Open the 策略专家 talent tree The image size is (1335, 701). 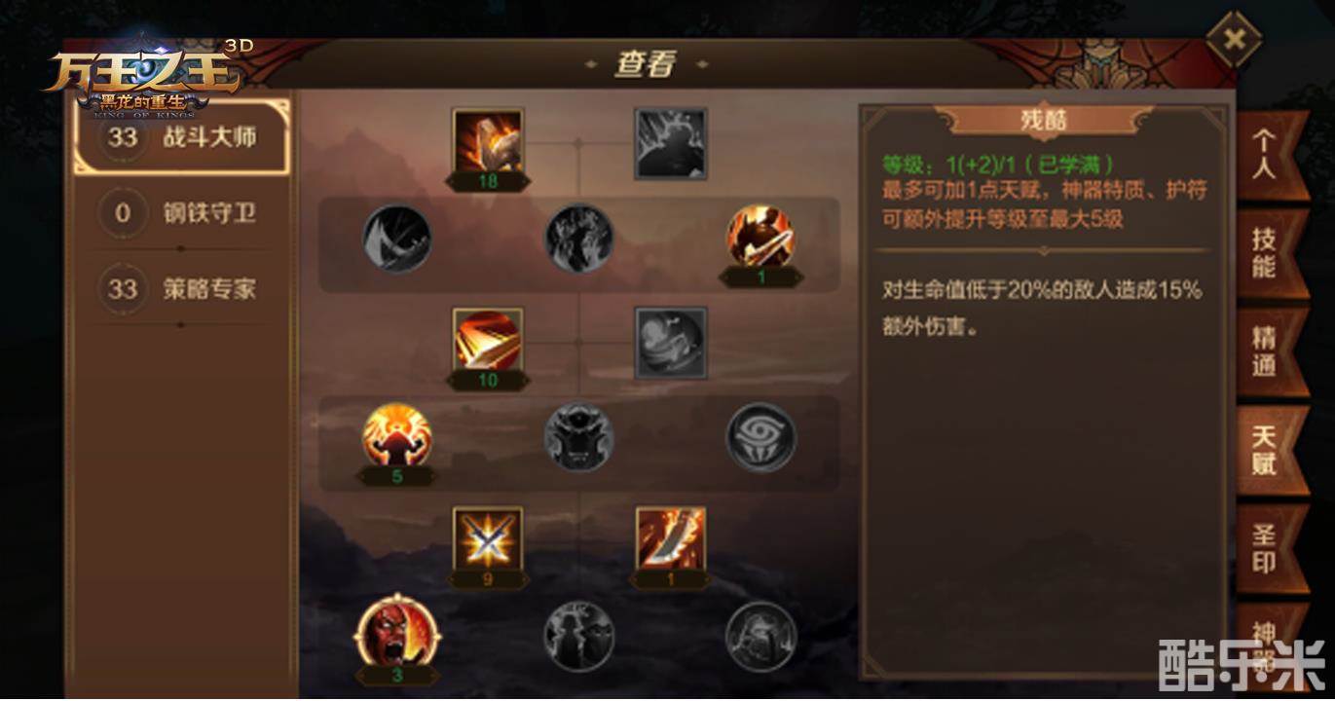point(182,289)
